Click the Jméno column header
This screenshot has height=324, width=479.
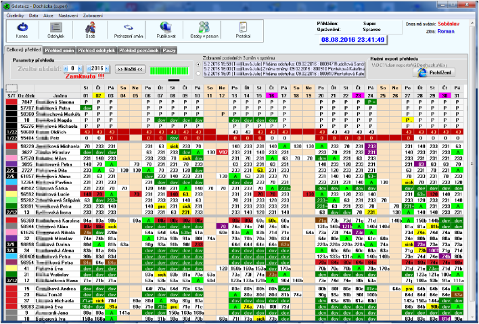[58, 95]
